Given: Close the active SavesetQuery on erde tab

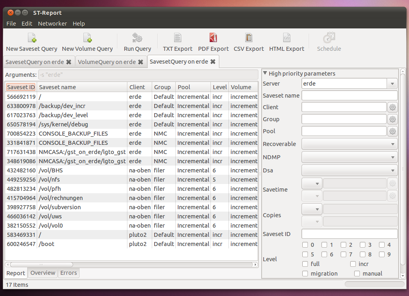Looking at the screenshot, I should point(213,62).
